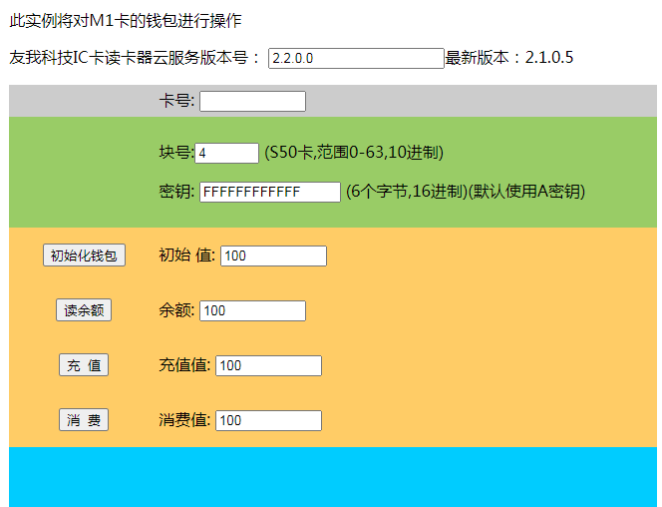Click the 消费值 input field
This screenshot has width=662, height=507.
pos(268,420)
